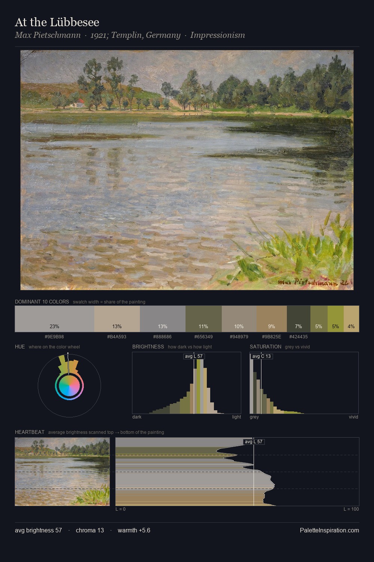Click the 'vivid' axis label under the saturation chart
The width and height of the screenshot is (374, 562).
point(353,417)
